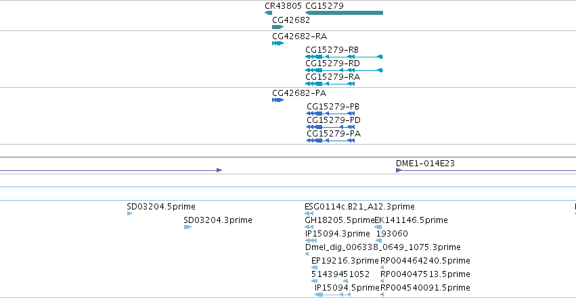Select the SD03204.3prime EST marker

[x=187, y=227]
